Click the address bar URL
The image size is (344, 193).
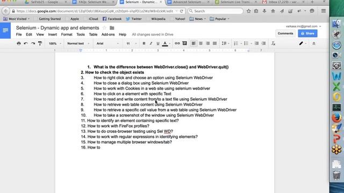pos(95,11)
